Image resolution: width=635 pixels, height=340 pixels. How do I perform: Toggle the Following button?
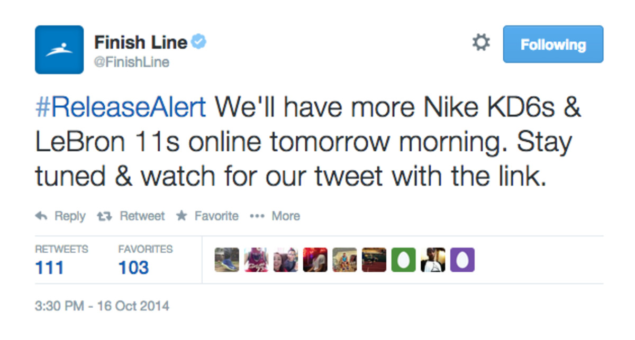coord(553,44)
